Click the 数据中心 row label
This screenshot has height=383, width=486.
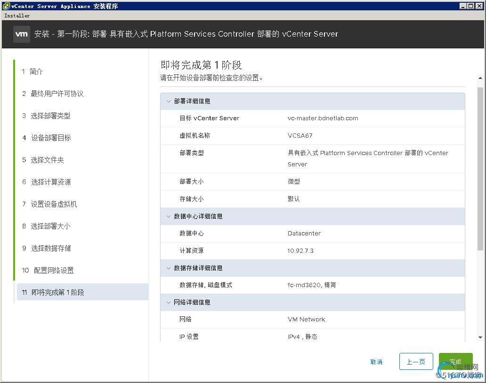point(192,233)
